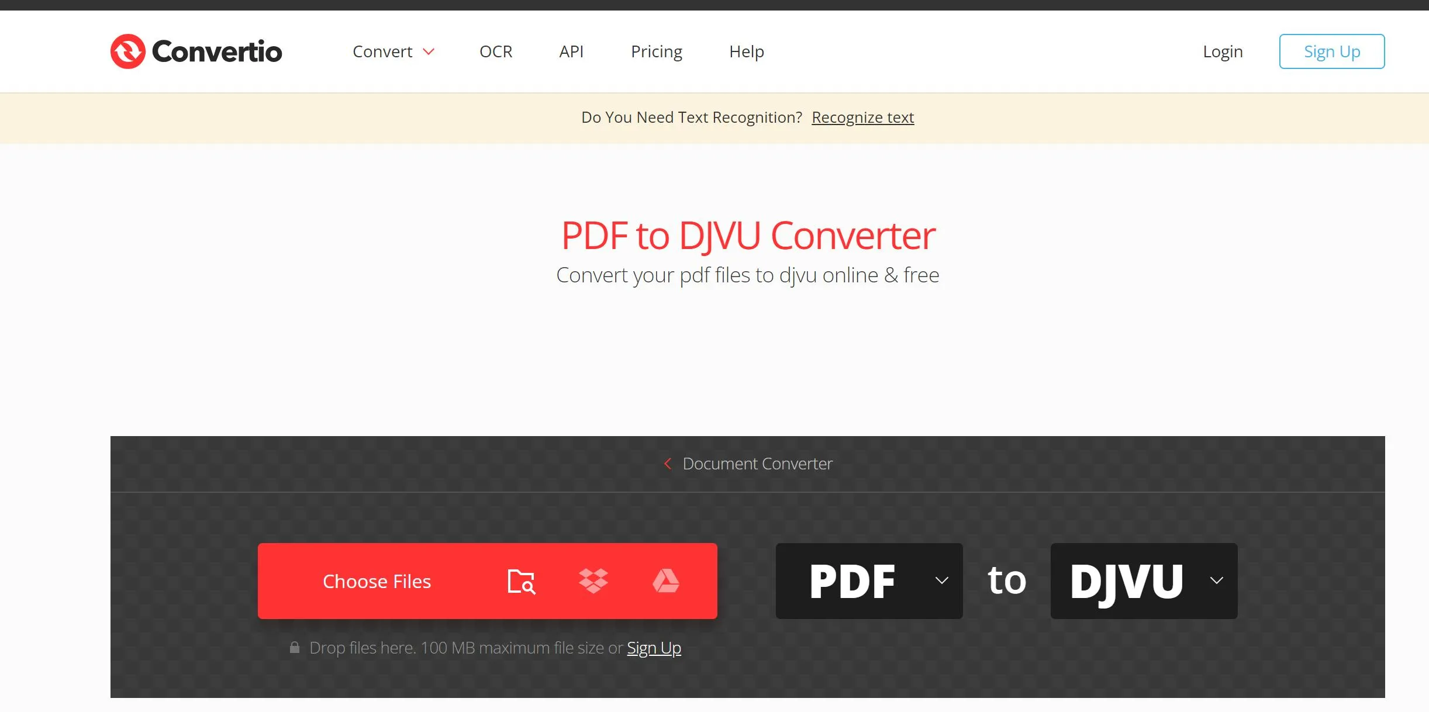This screenshot has width=1429, height=712.
Task: Click the Document Converter back chevron
Action: tap(665, 463)
